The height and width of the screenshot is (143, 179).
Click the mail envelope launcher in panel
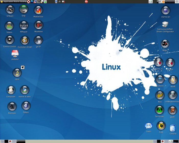tap(42, 2)
